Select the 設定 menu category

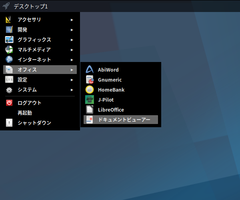click(x=40, y=80)
